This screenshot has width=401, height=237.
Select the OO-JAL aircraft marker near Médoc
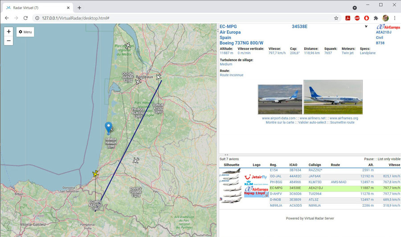[x=127, y=46]
